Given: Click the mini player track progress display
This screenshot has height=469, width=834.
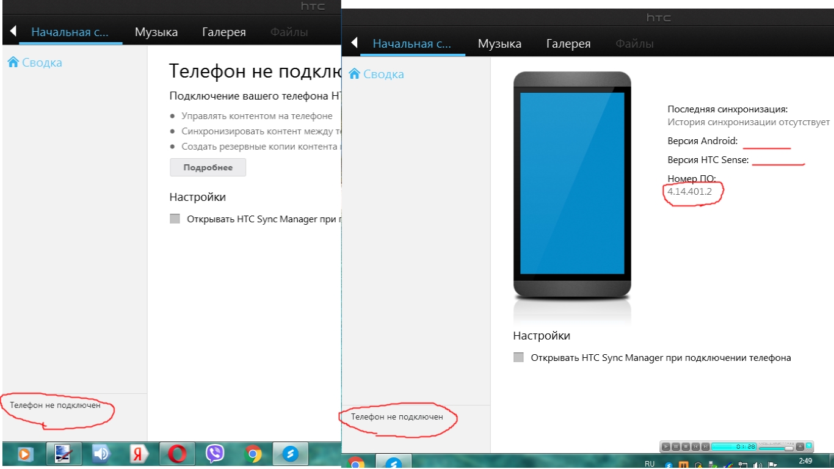Looking at the screenshot, I should pyautogui.click(x=734, y=446).
